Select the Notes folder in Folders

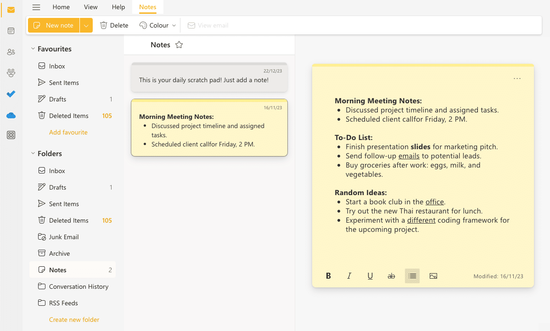(x=73, y=269)
